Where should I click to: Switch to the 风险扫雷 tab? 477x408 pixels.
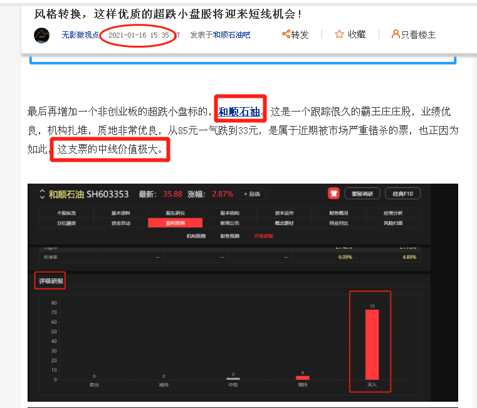point(393,223)
